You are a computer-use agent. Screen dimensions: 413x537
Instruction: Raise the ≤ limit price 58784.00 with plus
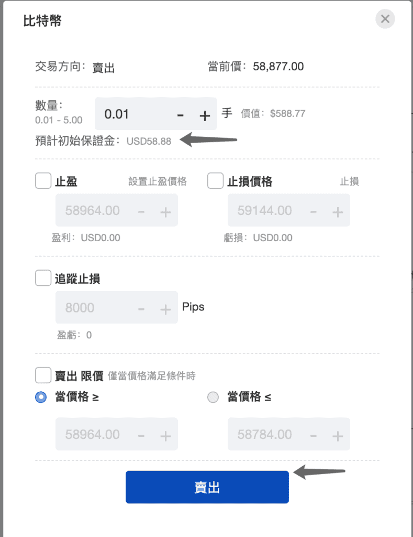pyautogui.click(x=338, y=436)
